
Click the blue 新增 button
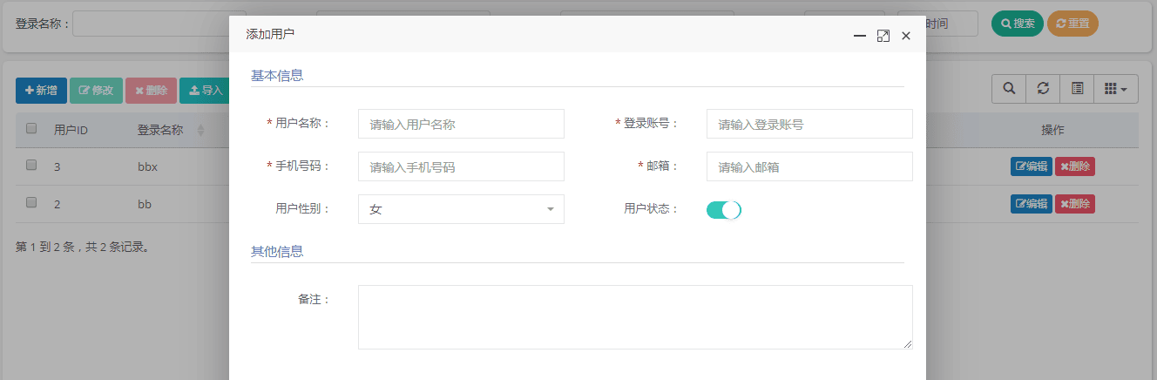(x=41, y=91)
